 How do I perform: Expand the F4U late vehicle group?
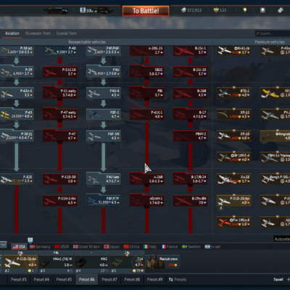(104, 179)
